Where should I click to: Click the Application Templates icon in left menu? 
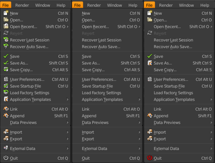[6, 99]
